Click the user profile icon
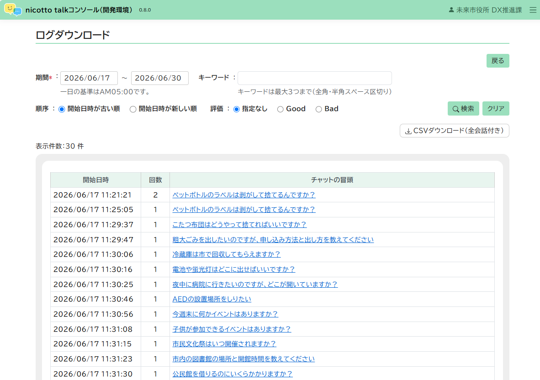 click(x=451, y=10)
